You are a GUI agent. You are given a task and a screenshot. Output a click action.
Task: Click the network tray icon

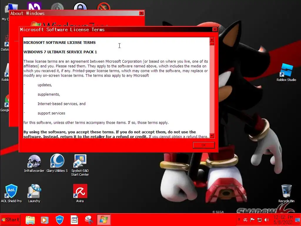point(260,220)
